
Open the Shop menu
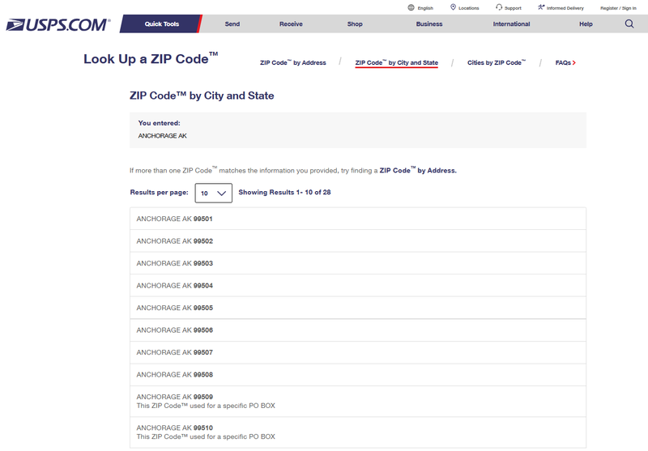[355, 24]
